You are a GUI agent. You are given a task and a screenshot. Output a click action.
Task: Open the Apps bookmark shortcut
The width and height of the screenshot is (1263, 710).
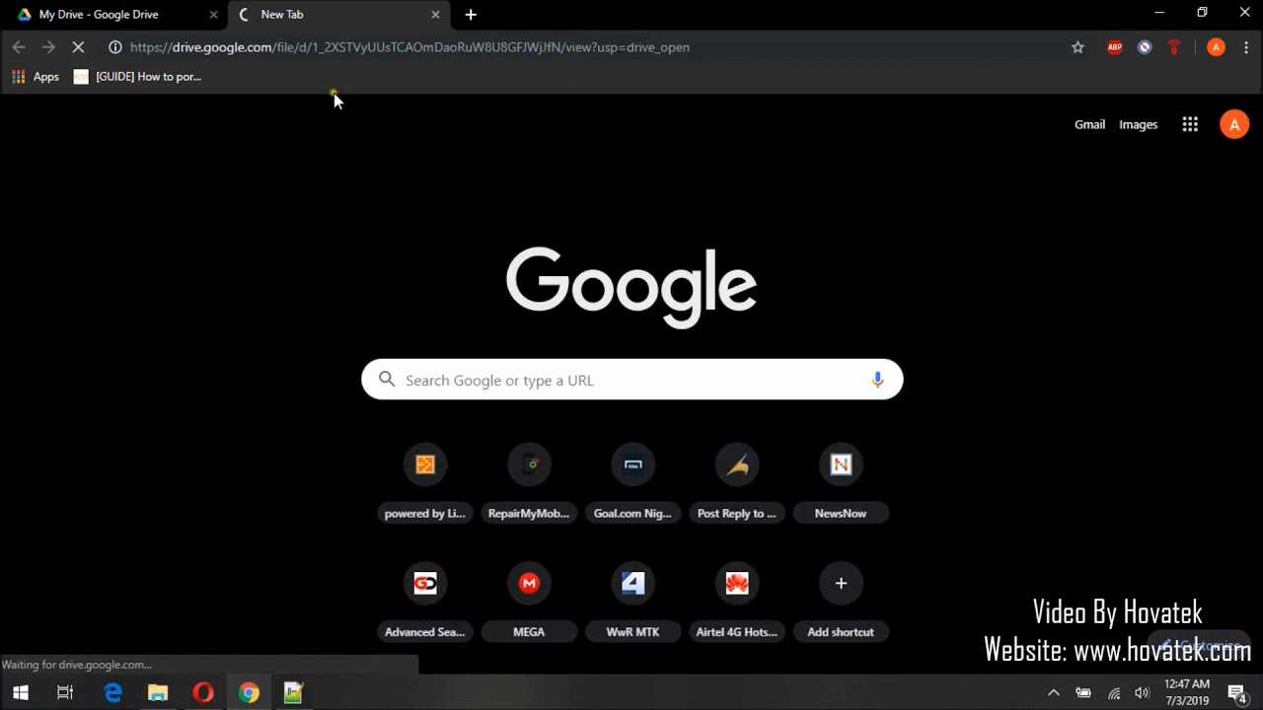click(x=36, y=76)
